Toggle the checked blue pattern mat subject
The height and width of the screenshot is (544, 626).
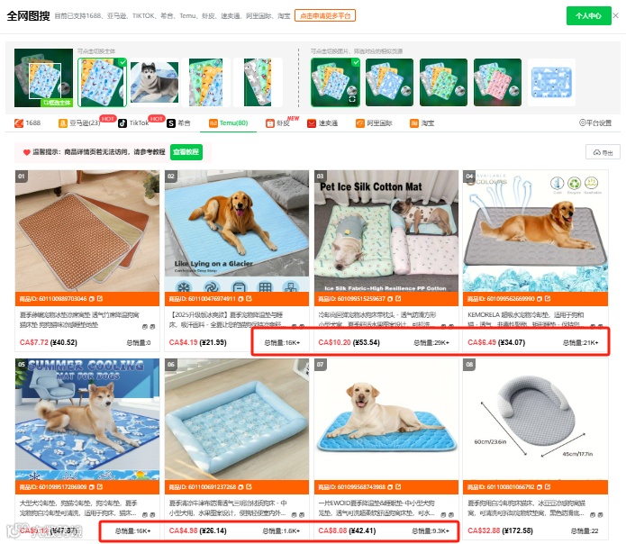[102, 83]
